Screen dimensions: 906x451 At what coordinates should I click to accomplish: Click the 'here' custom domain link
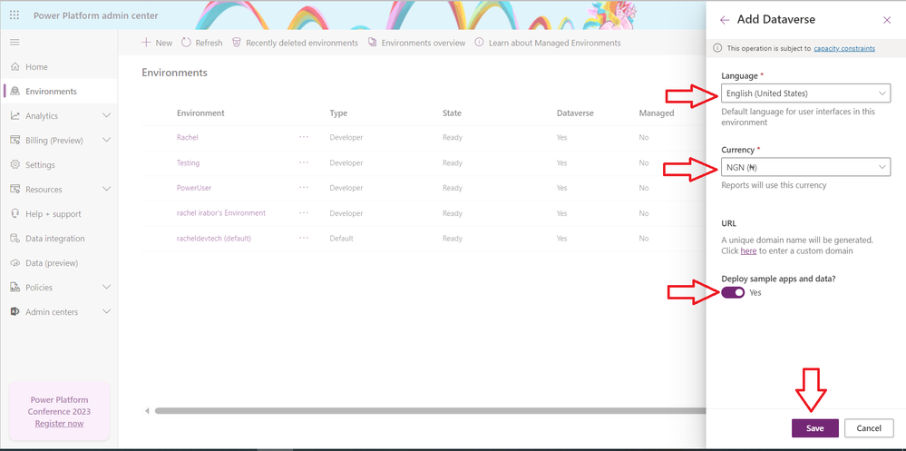click(748, 251)
